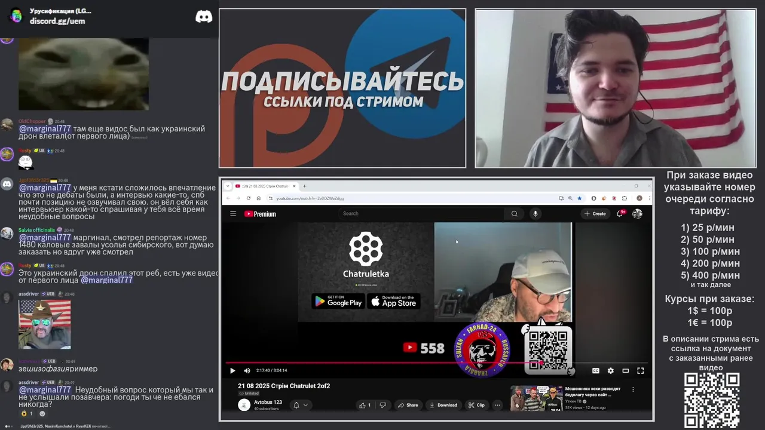The height and width of the screenshot is (430, 765).
Task: Open site info icon in address bar
Action: [270, 198]
